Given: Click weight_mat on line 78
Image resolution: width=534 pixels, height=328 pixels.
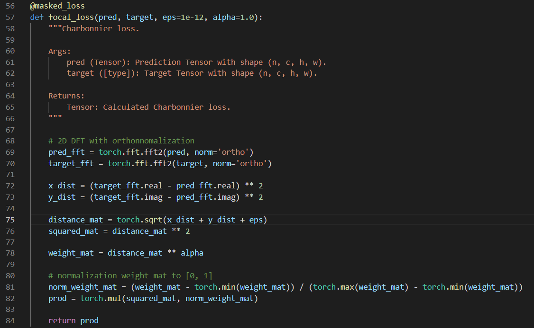Looking at the screenshot, I should click(x=71, y=253).
